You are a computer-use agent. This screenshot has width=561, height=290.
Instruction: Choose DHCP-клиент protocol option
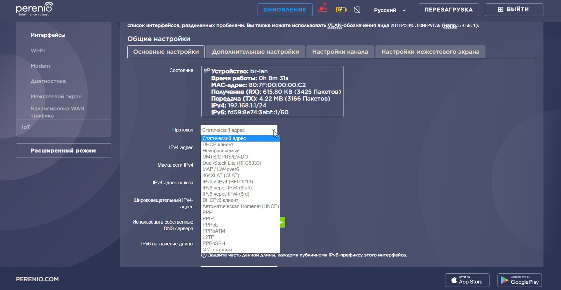(x=240, y=145)
